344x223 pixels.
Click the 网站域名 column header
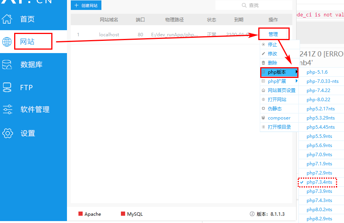109,20
